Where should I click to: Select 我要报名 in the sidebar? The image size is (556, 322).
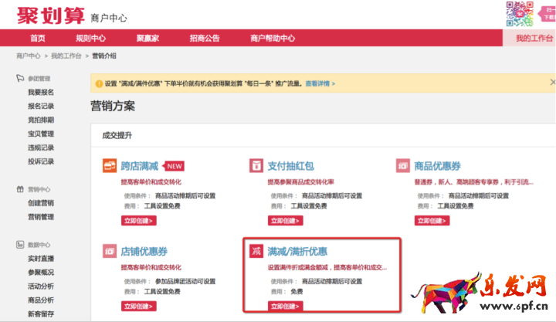[x=41, y=92]
